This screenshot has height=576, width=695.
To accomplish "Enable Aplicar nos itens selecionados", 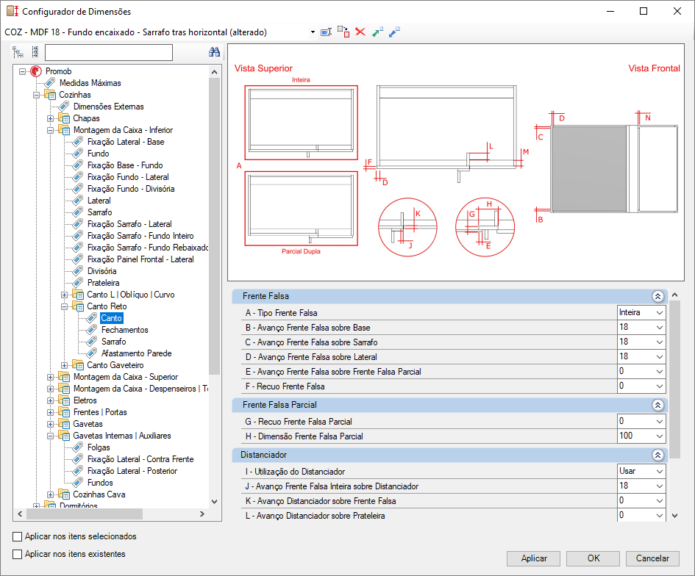I will point(18,536).
